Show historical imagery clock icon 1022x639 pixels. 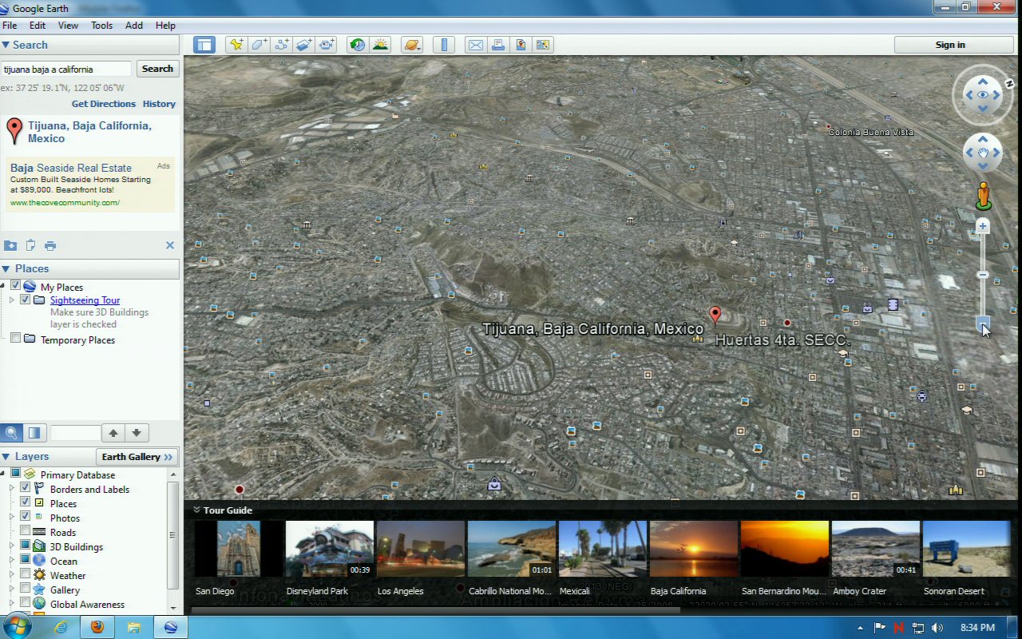pyautogui.click(x=357, y=45)
